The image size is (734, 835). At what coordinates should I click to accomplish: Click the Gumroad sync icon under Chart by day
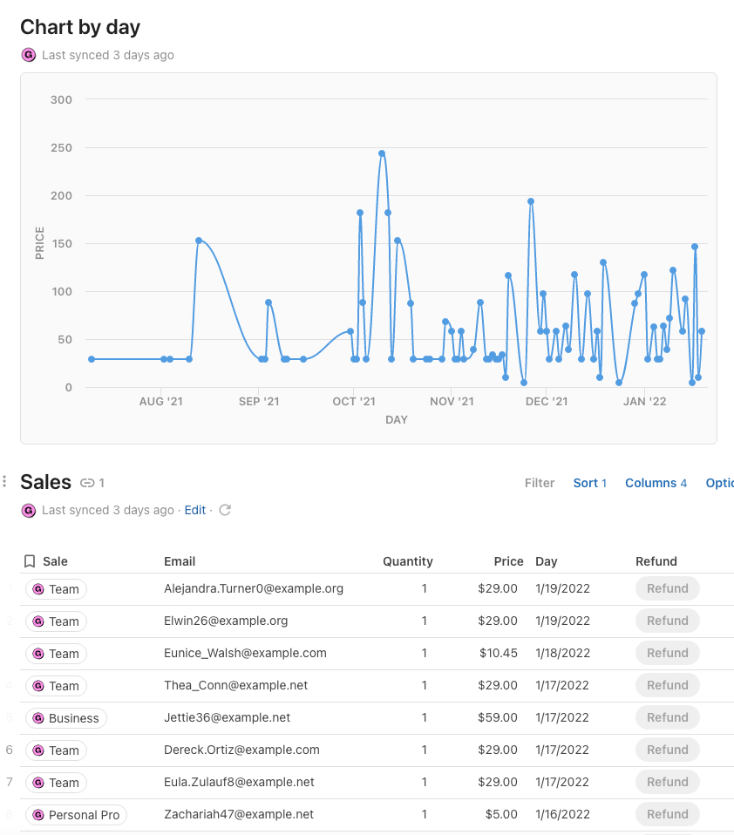[28, 55]
